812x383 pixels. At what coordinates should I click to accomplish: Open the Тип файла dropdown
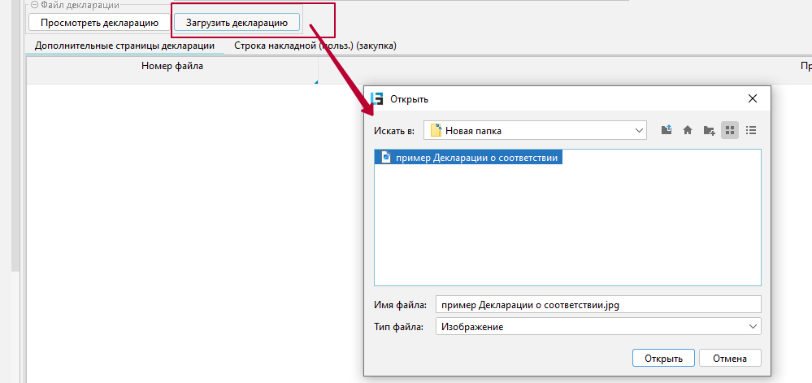point(752,327)
